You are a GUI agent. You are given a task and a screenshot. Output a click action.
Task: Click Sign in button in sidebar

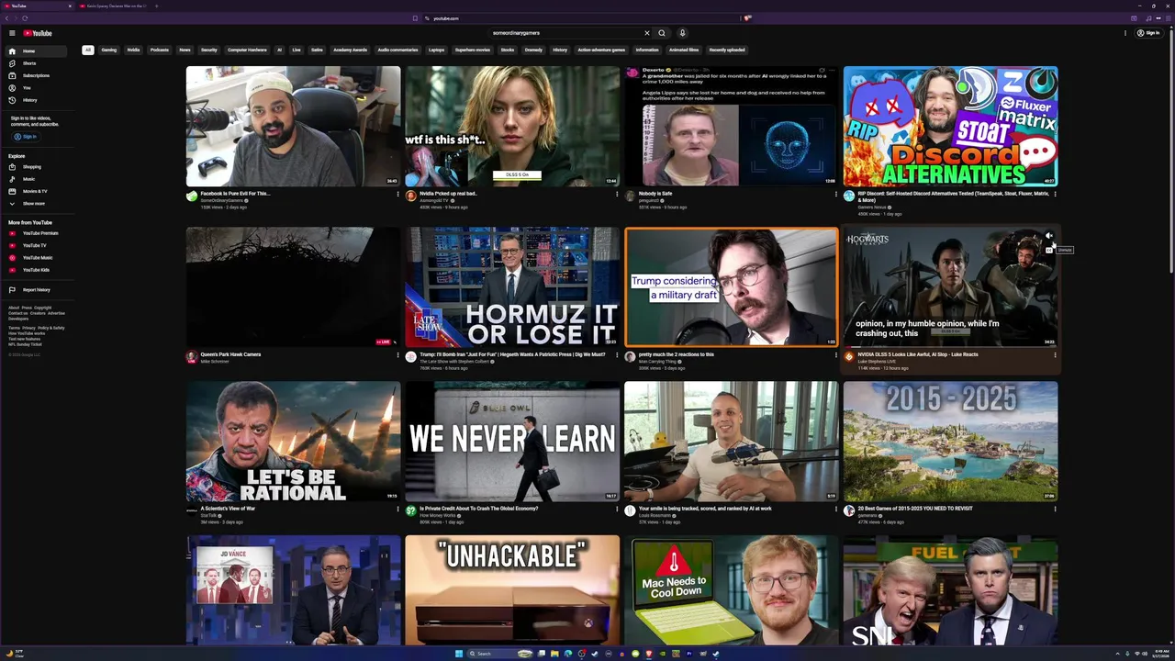(x=25, y=137)
